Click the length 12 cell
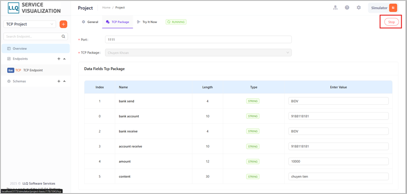The image size is (407, 194). pos(207,161)
